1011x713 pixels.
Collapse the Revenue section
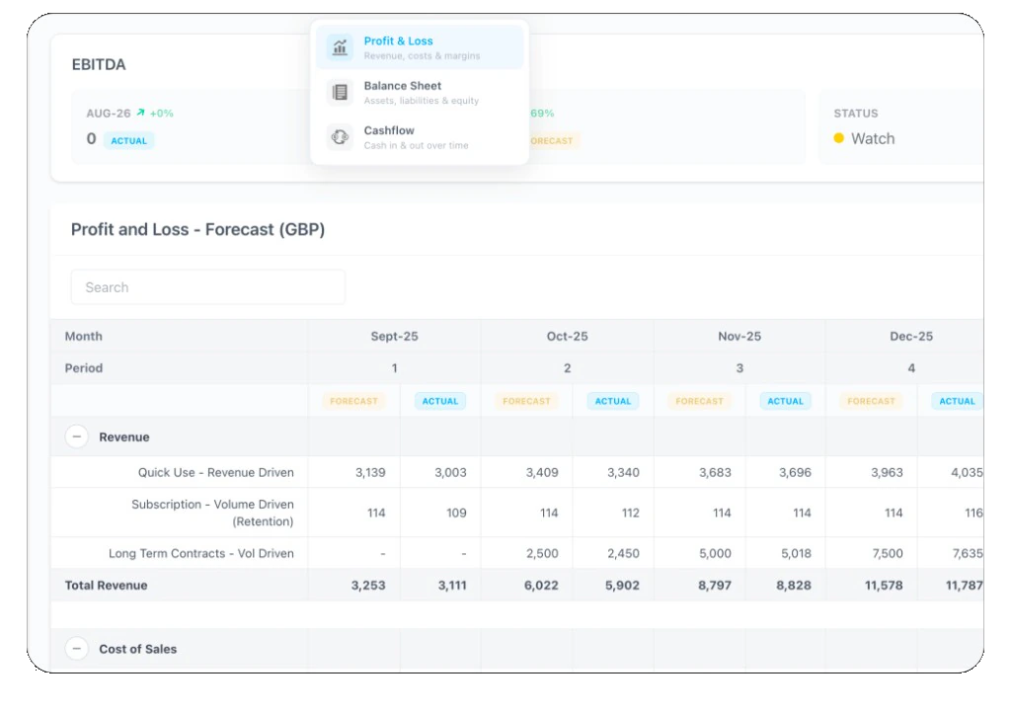[77, 436]
